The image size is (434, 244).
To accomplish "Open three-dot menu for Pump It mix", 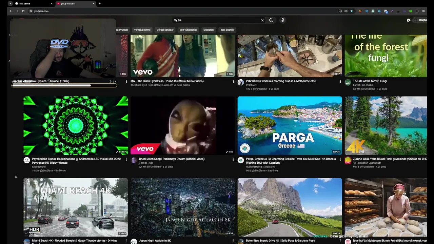I will (233, 81).
